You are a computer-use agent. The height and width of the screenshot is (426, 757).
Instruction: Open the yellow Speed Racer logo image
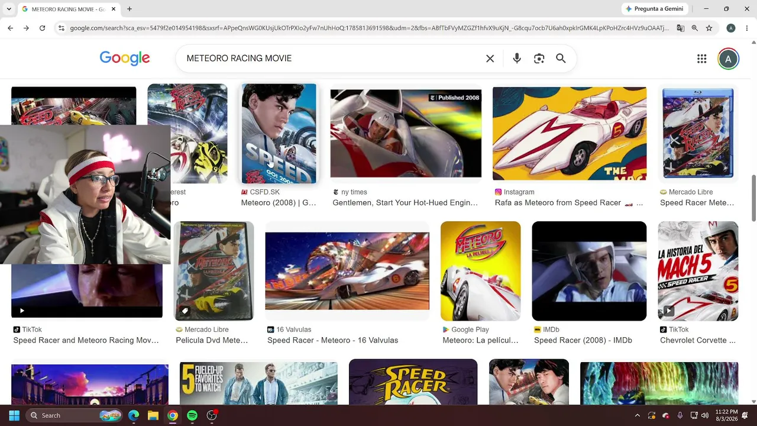click(x=413, y=382)
